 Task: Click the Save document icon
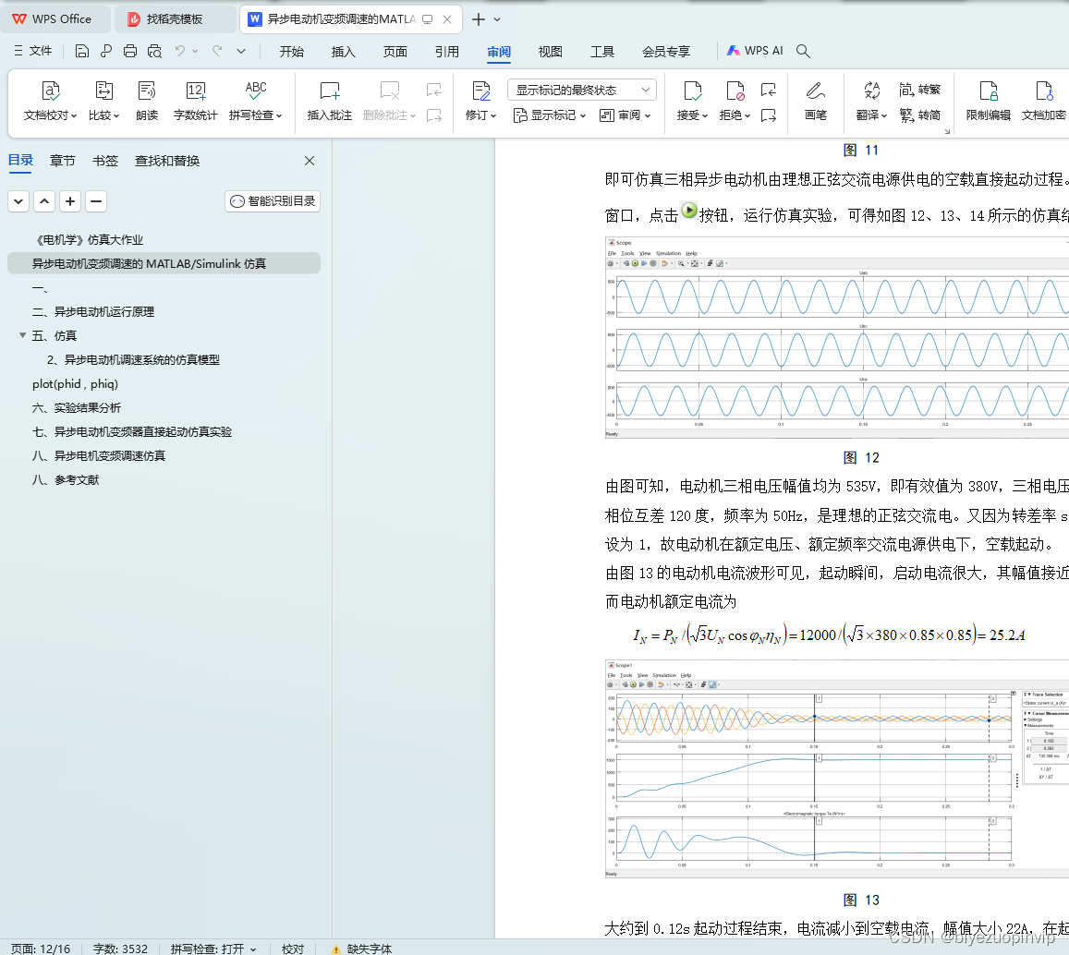[82, 51]
